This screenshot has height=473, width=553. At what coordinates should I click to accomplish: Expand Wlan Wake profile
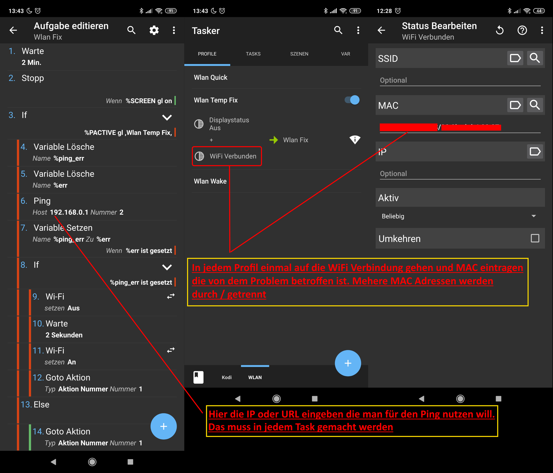(210, 181)
